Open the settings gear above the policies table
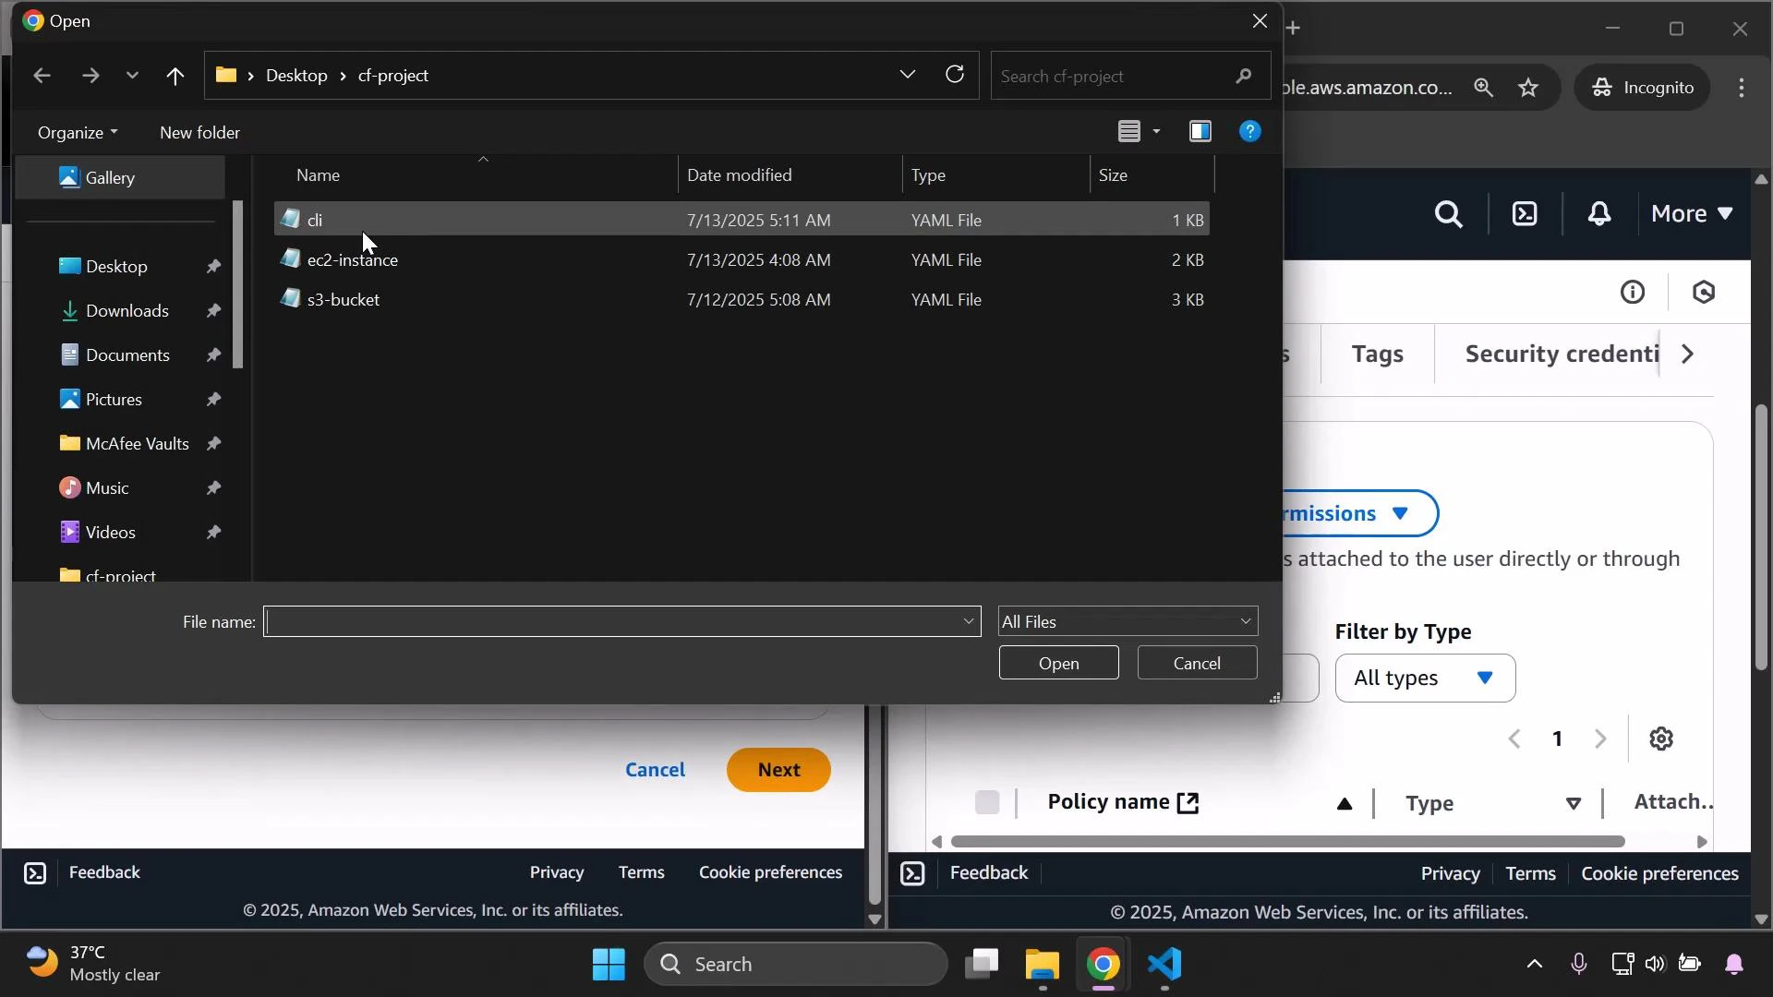Image resolution: width=1773 pixels, height=997 pixels. [x=1661, y=739]
